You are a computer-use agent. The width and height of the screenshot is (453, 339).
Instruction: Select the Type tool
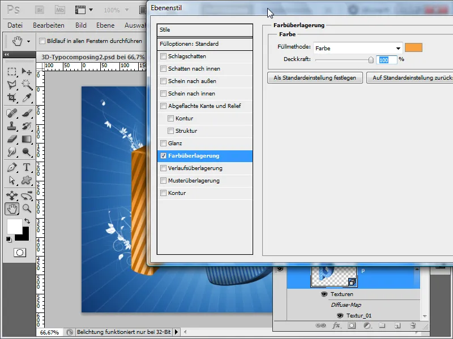coord(27,167)
